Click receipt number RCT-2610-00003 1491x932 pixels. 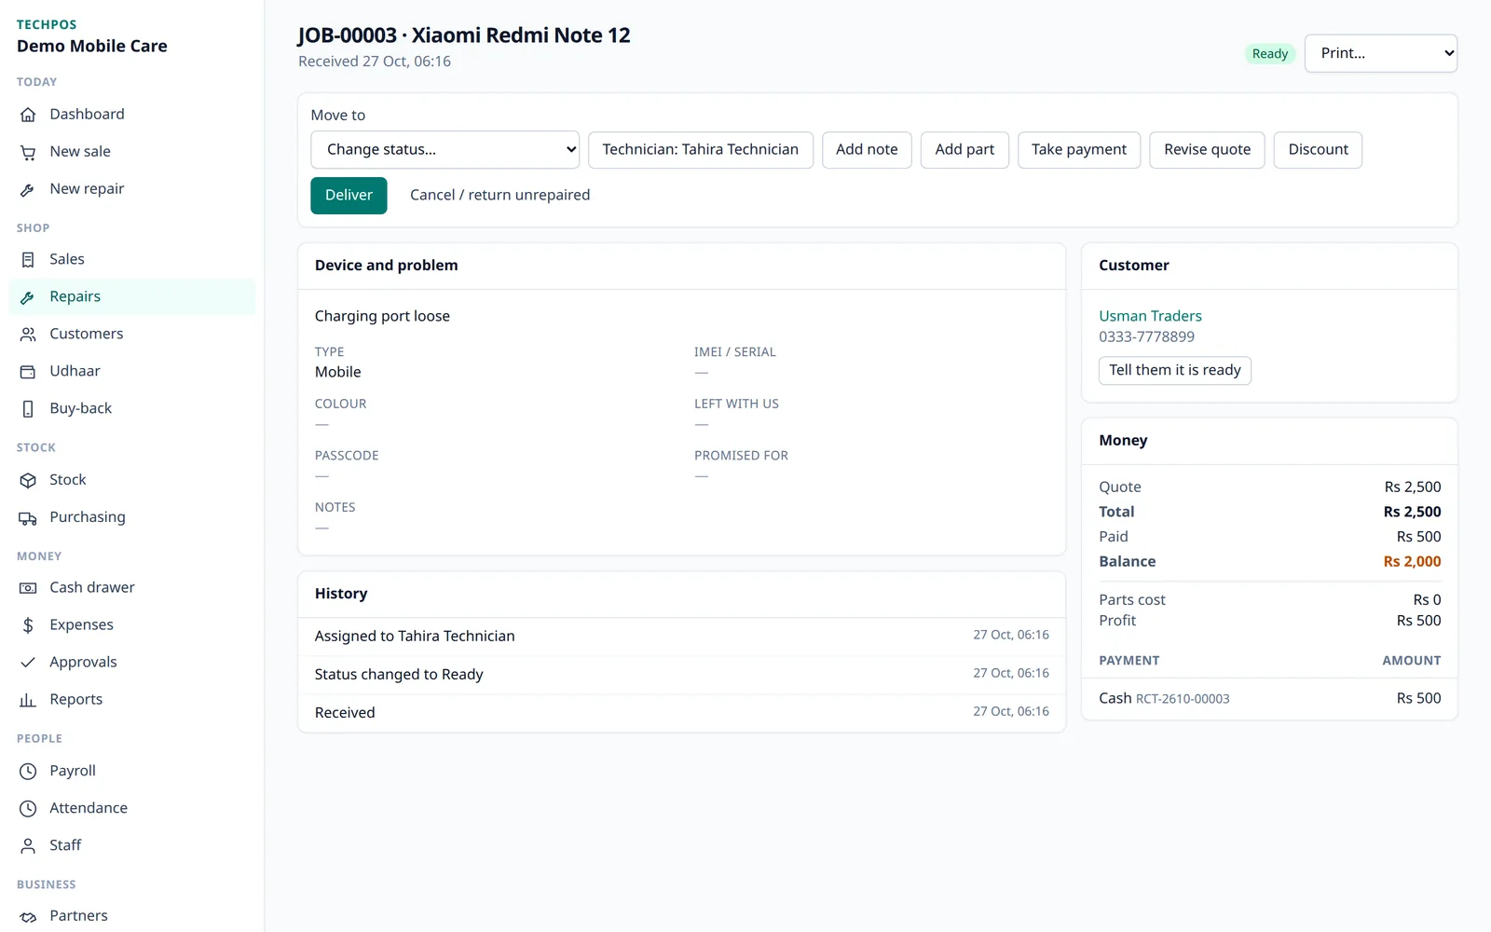click(1183, 699)
